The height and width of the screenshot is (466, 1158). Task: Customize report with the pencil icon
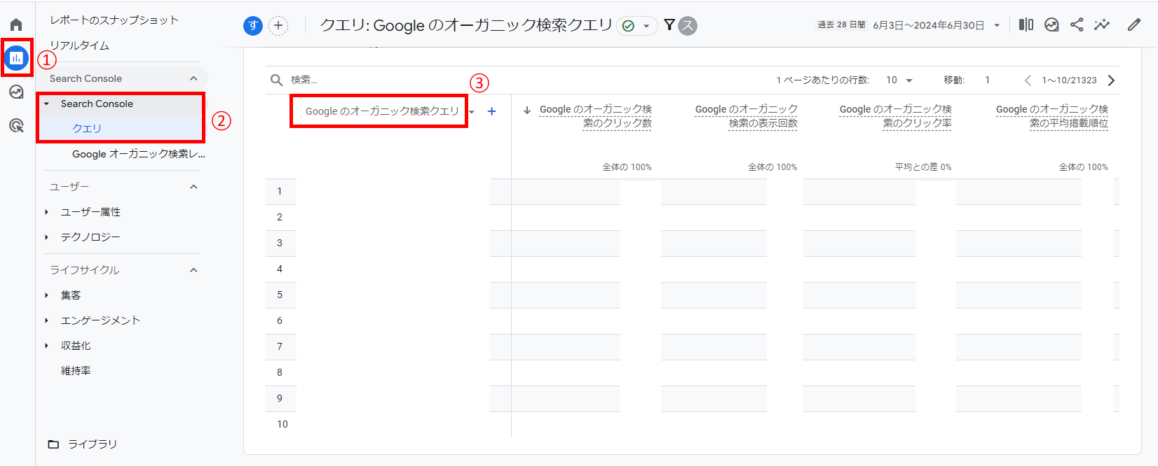pos(1134,24)
